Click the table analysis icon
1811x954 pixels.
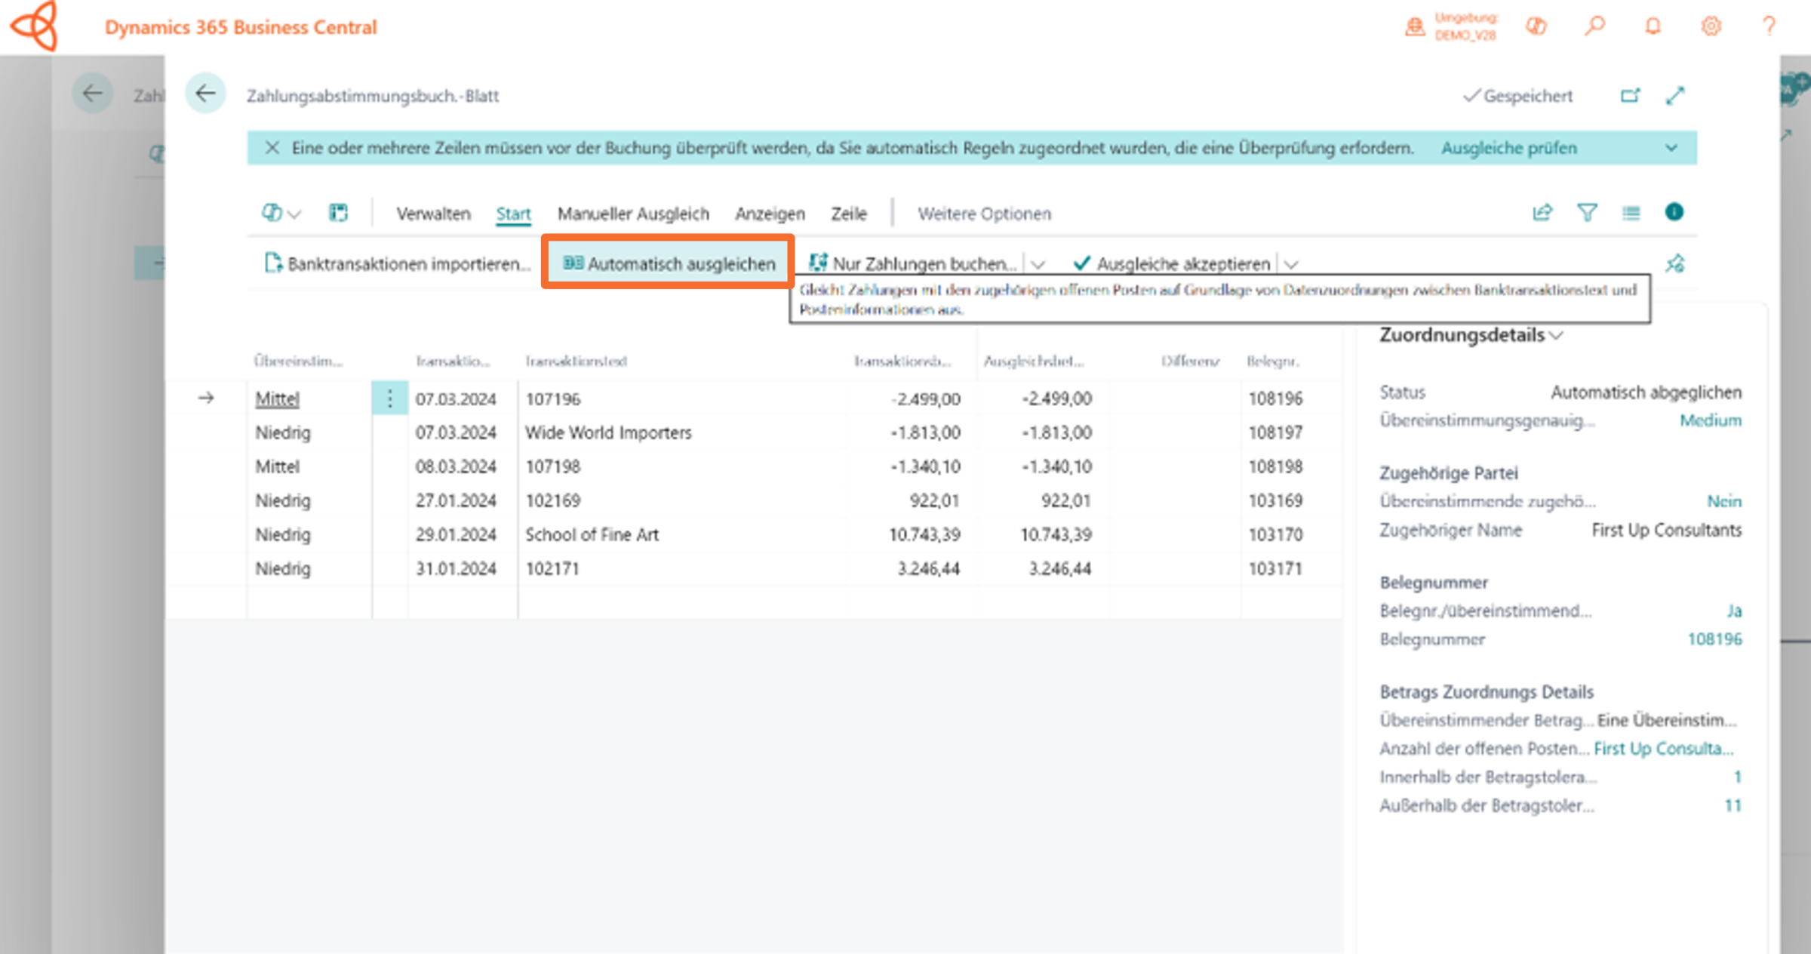338,213
